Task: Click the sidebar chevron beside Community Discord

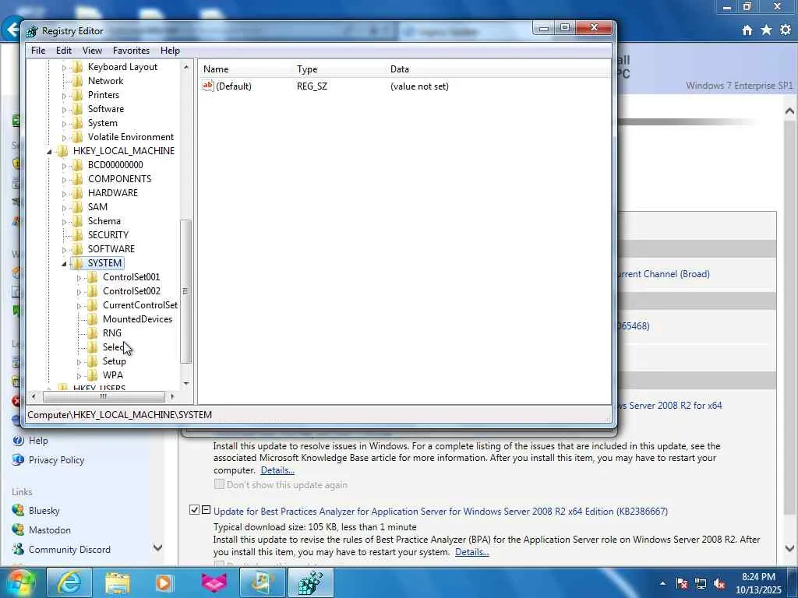Action: (x=157, y=547)
